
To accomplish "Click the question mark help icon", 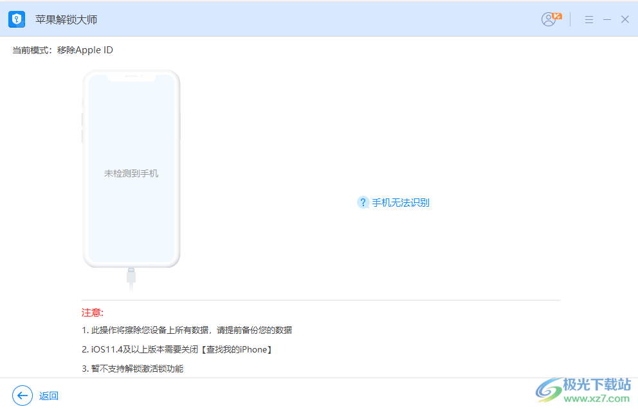I will point(363,202).
